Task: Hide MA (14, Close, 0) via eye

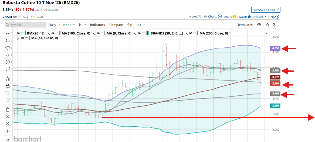Action: 23,38
